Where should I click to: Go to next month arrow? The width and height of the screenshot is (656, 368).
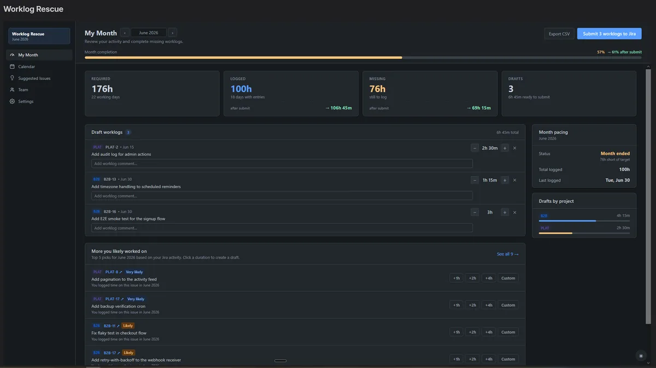[x=172, y=33]
